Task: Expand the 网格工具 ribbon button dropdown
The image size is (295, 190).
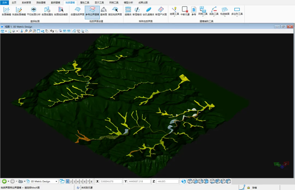Action: [203, 16]
